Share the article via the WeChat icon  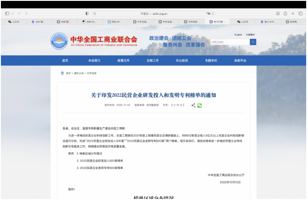click(x=200, y=105)
